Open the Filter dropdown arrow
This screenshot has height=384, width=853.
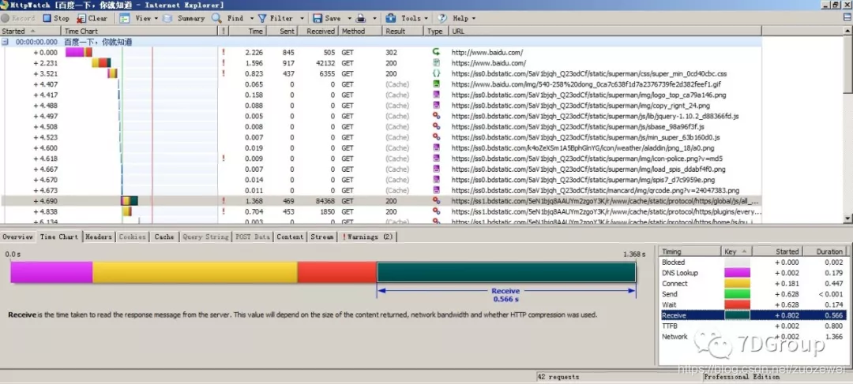[x=302, y=18]
